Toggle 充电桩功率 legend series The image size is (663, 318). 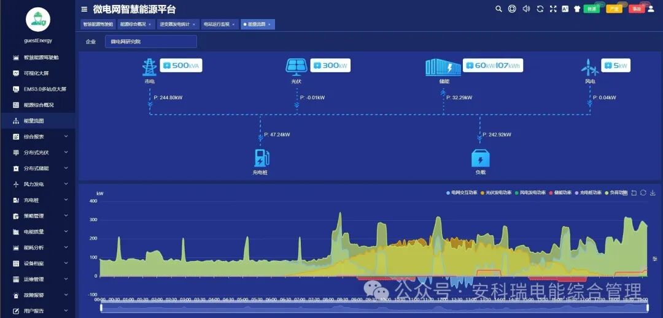(588, 193)
